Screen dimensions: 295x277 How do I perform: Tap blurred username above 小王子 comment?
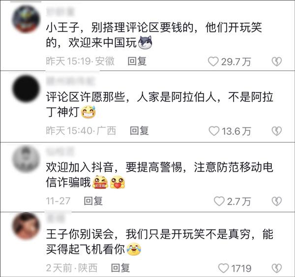60,12
